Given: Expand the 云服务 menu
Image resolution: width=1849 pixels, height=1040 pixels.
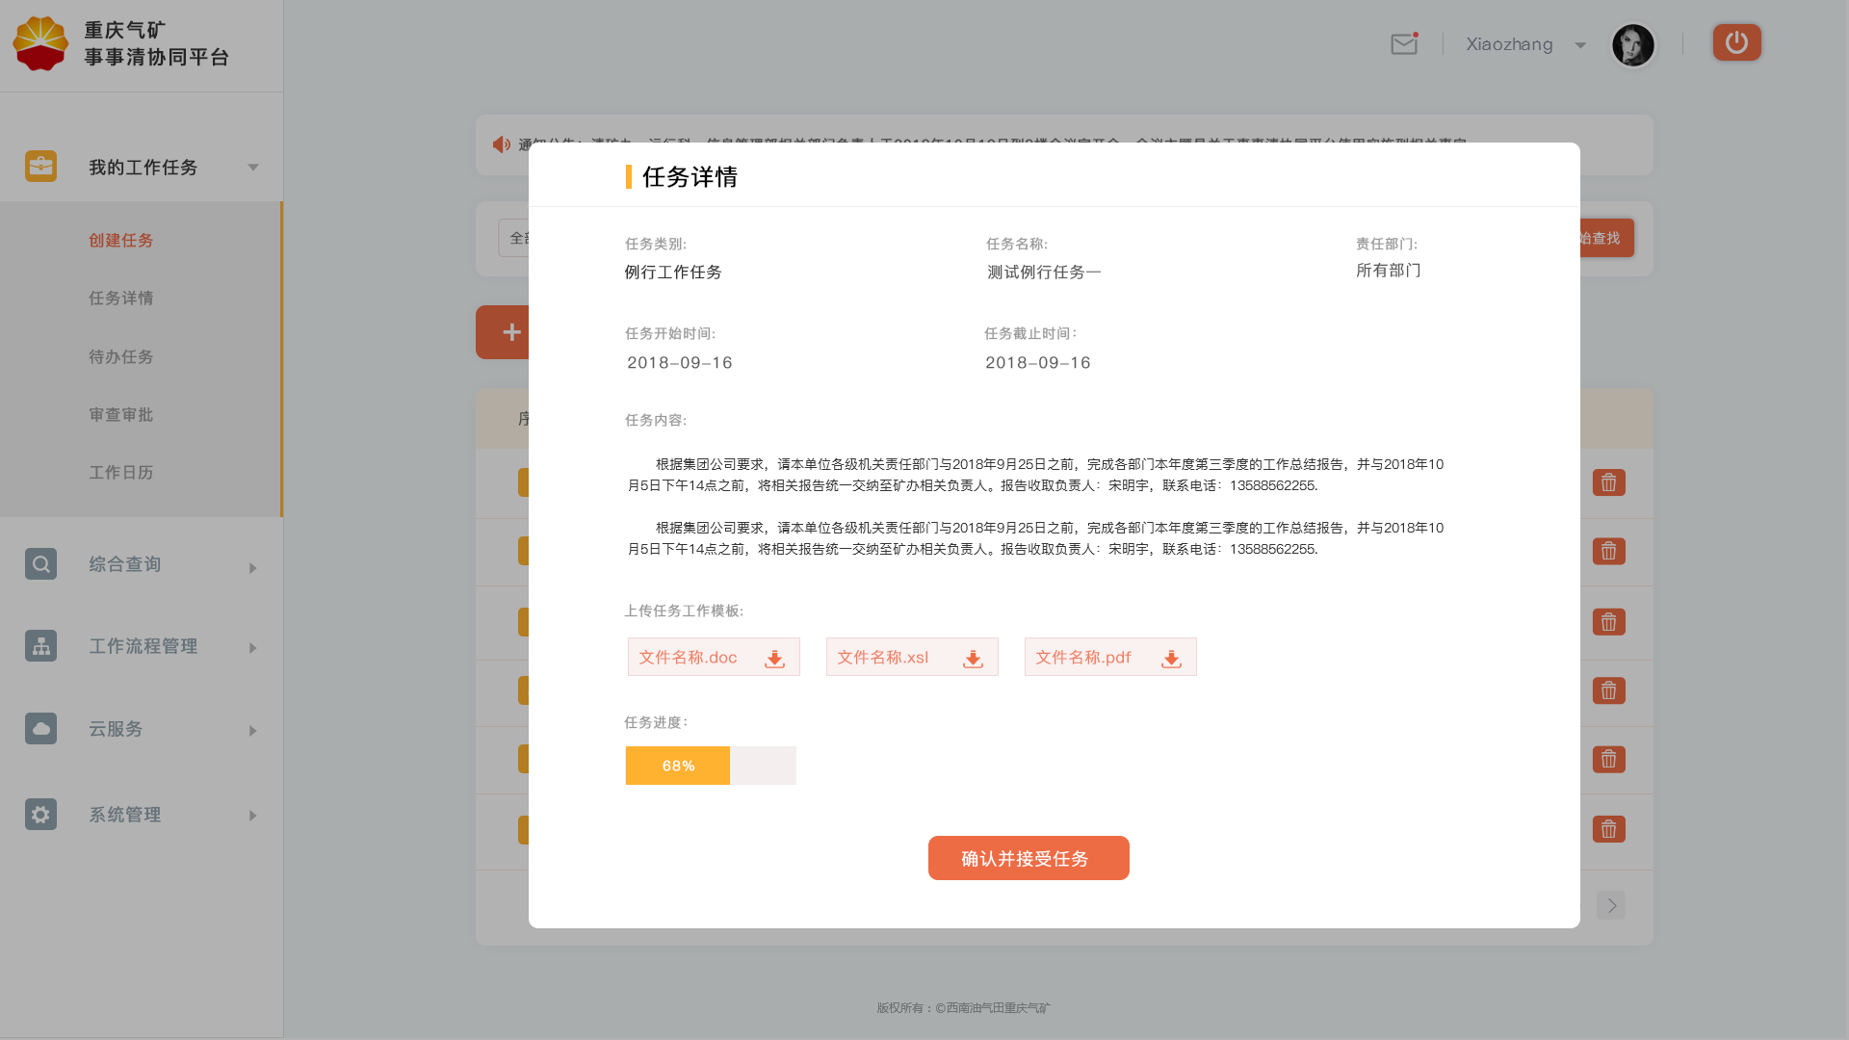Looking at the screenshot, I should (252, 730).
